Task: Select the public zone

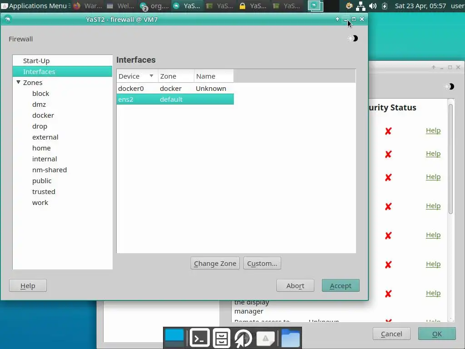Action: (x=42, y=181)
